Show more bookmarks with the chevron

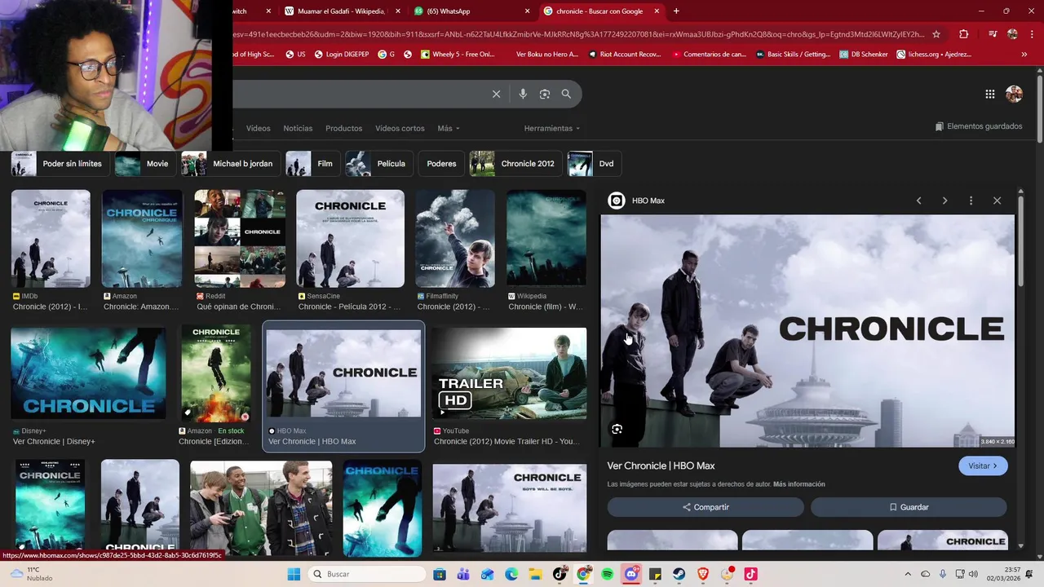tap(1024, 55)
